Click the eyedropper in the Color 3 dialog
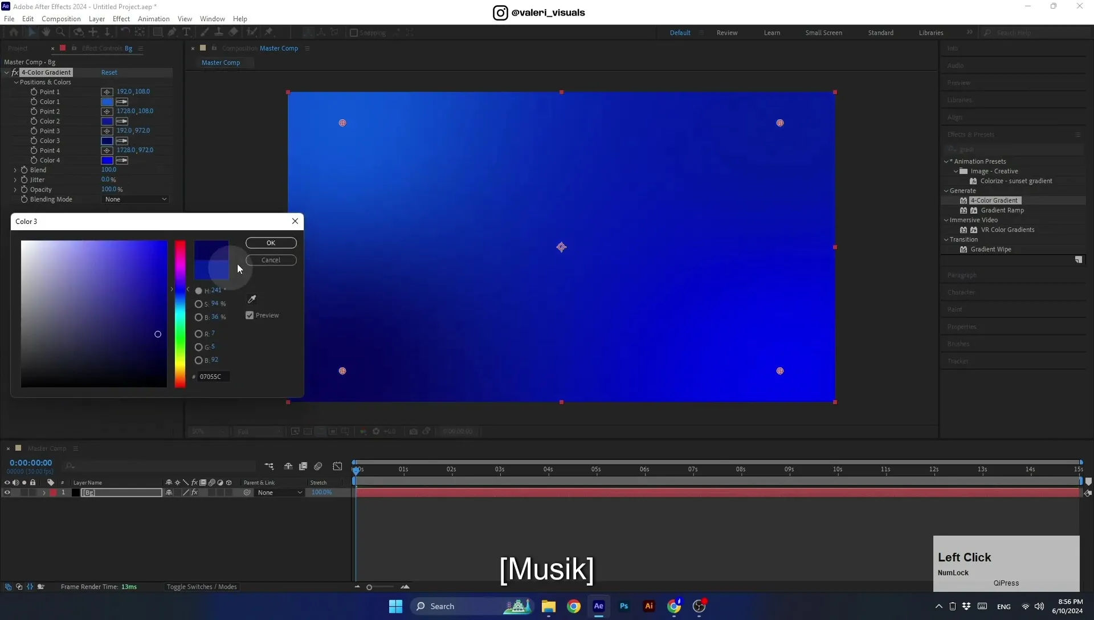Screen dimensions: 1094x620 251,299
